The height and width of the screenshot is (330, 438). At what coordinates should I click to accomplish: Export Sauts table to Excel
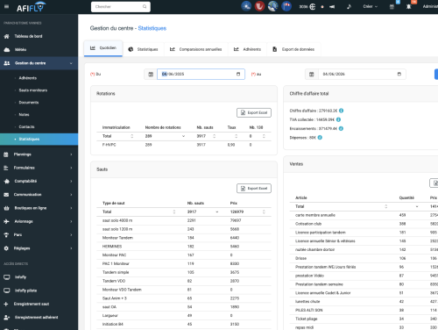[254, 189]
